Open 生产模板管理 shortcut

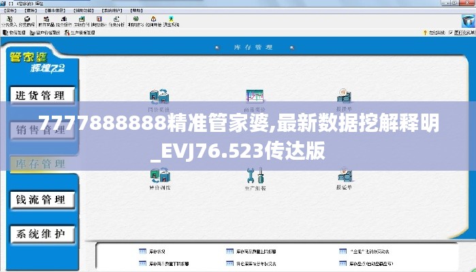point(80,33)
